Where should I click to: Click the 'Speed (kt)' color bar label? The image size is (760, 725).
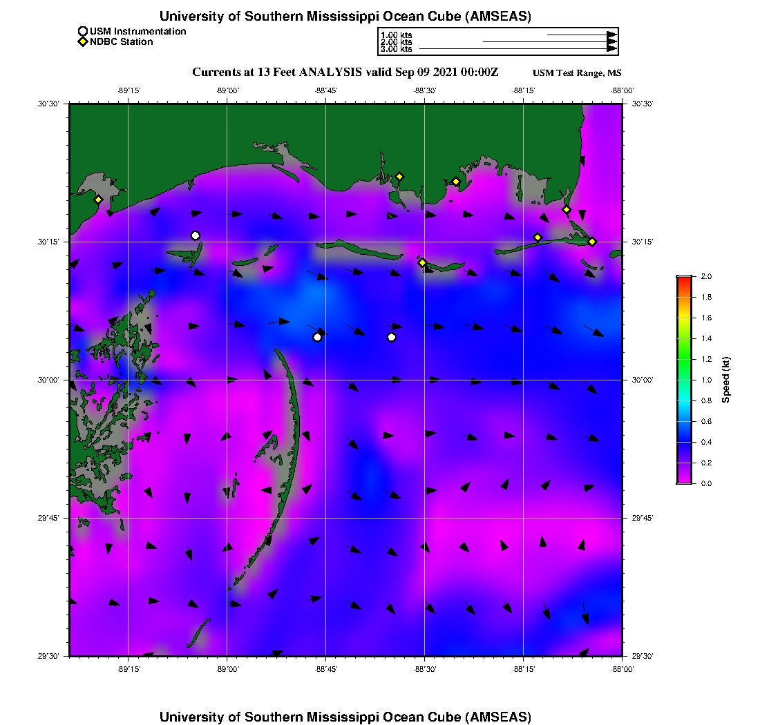click(x=726, y=380)
